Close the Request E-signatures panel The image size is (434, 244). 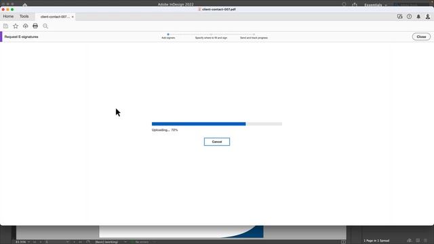[x=421, y=37]
